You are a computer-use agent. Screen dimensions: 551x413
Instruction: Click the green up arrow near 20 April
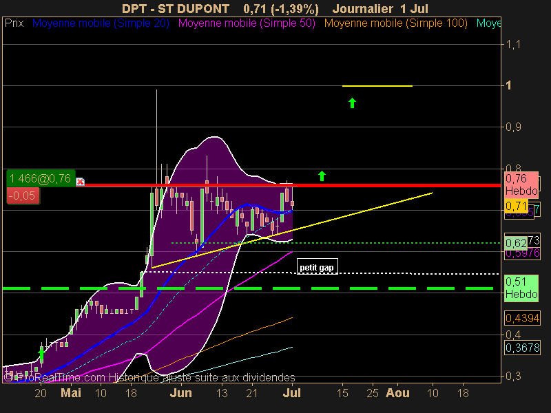(41, 354)
